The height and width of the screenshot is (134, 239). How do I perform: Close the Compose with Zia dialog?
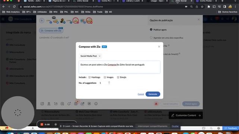tap(159, 47)
